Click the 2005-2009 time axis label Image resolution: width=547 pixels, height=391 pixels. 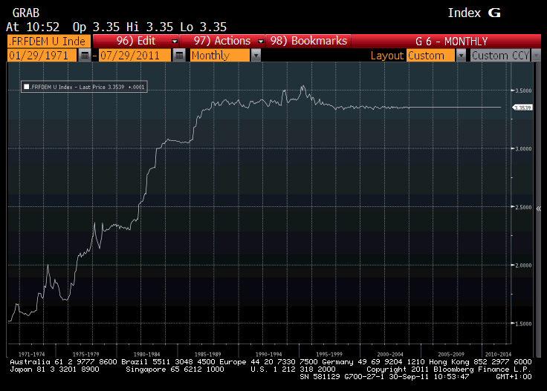[451, 354]
